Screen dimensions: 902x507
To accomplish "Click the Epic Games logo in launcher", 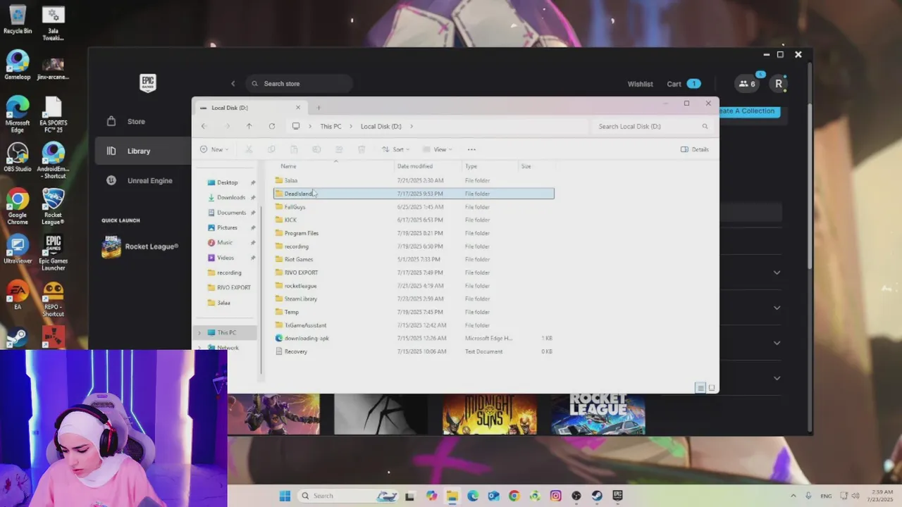I will click(x=147, y=83).
